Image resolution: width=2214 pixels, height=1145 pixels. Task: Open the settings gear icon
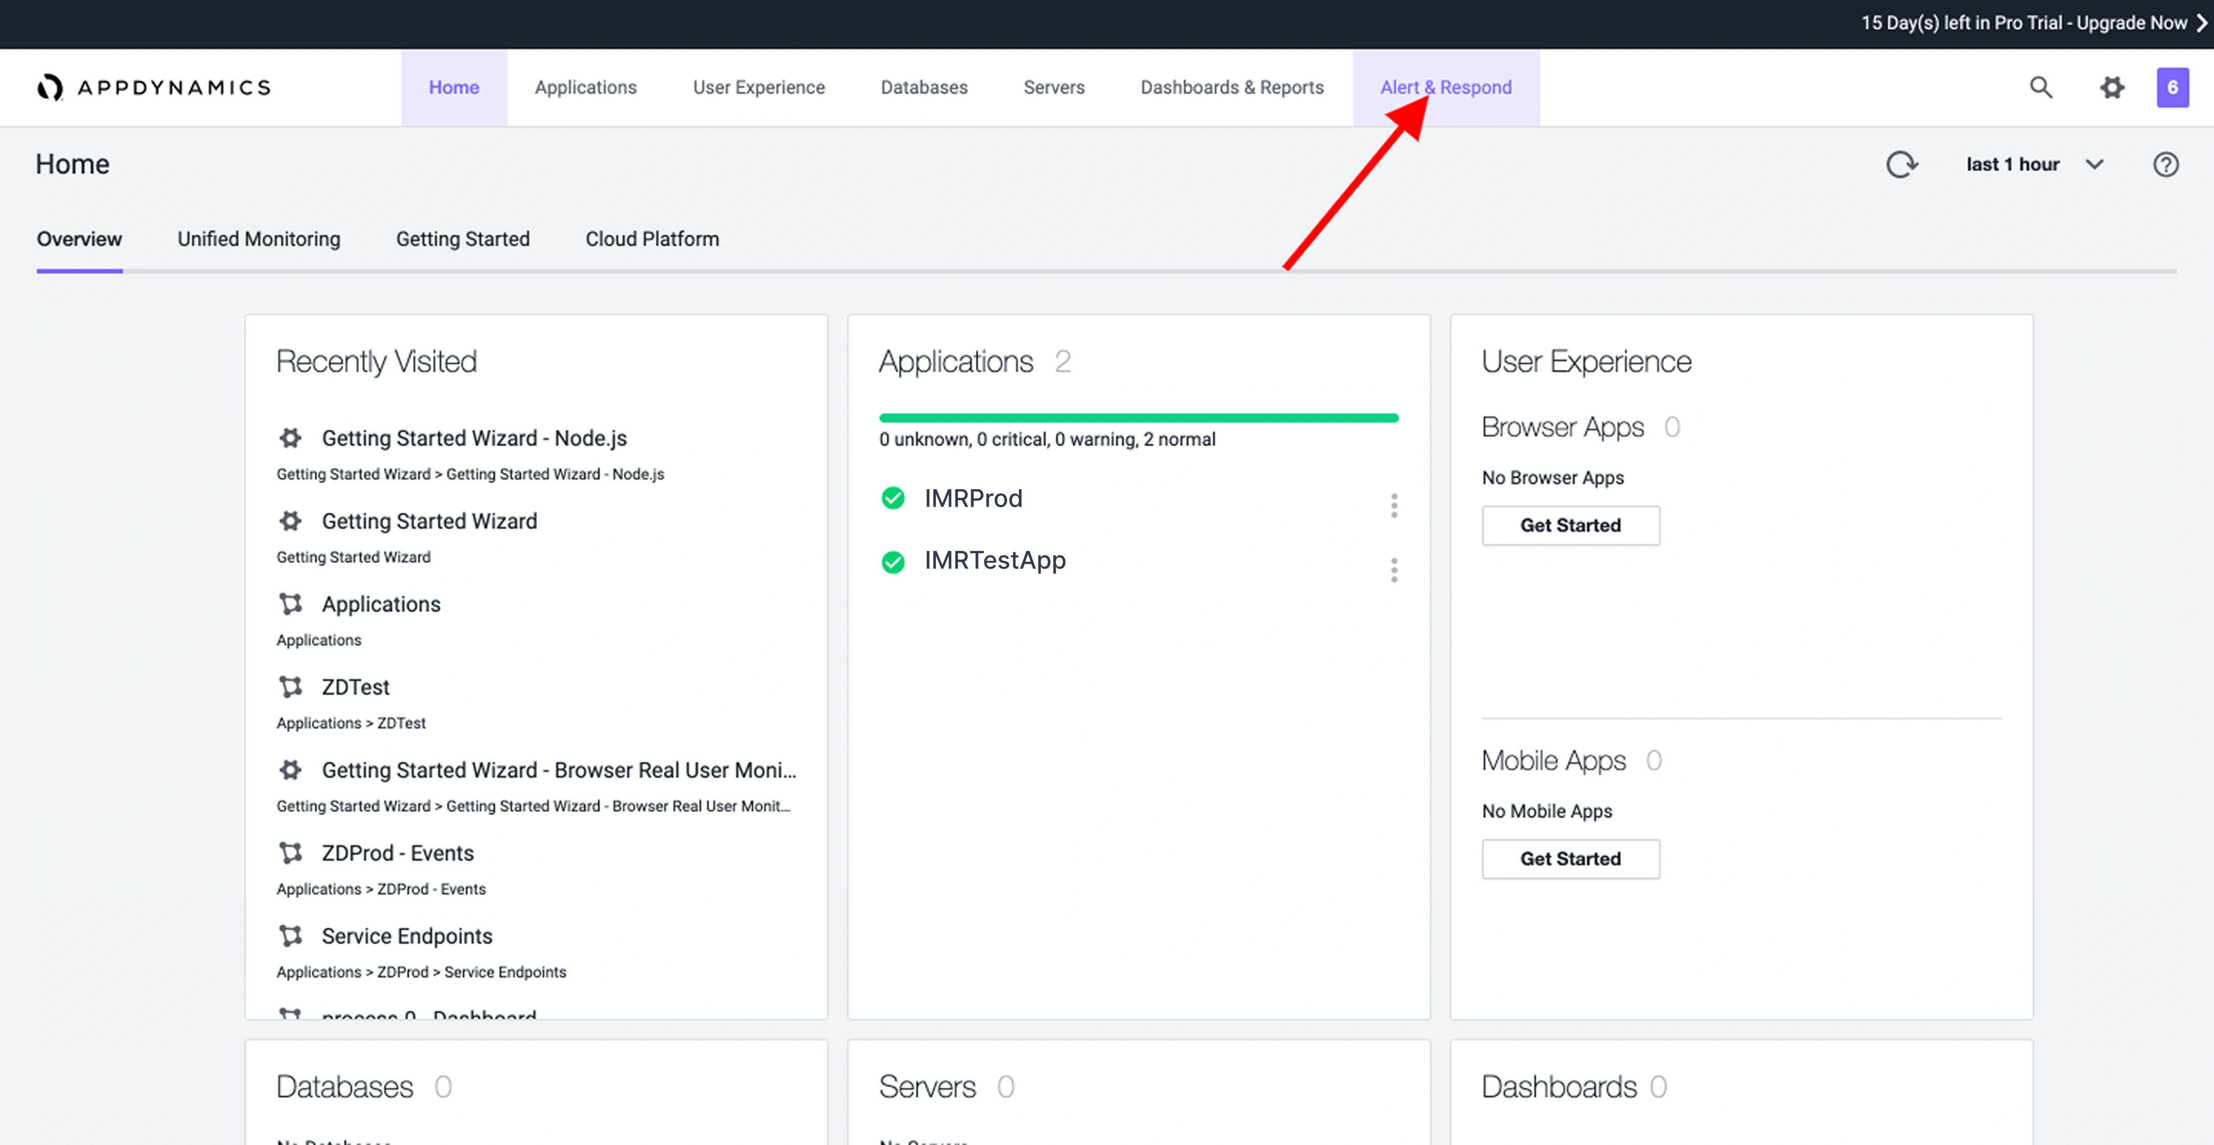click(2111, 87)
